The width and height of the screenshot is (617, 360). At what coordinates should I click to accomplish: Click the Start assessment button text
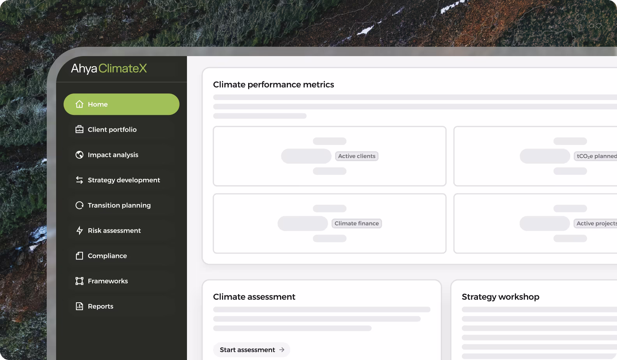(x=247, y=350)
